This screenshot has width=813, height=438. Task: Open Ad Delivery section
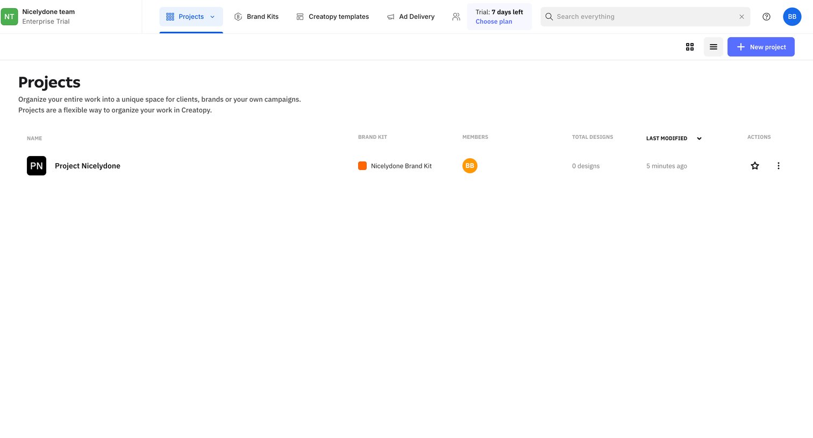pos(411,17)
